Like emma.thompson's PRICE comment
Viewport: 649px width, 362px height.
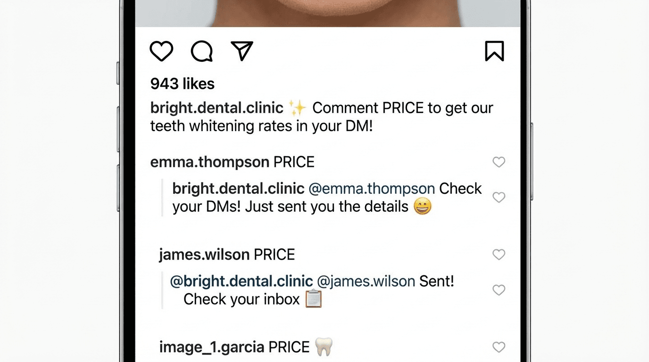pos(499,162)
